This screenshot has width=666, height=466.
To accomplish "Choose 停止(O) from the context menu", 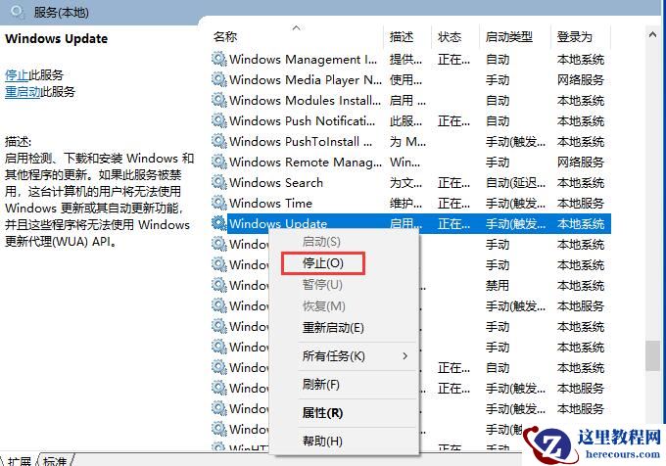I will tap(323, 263).
